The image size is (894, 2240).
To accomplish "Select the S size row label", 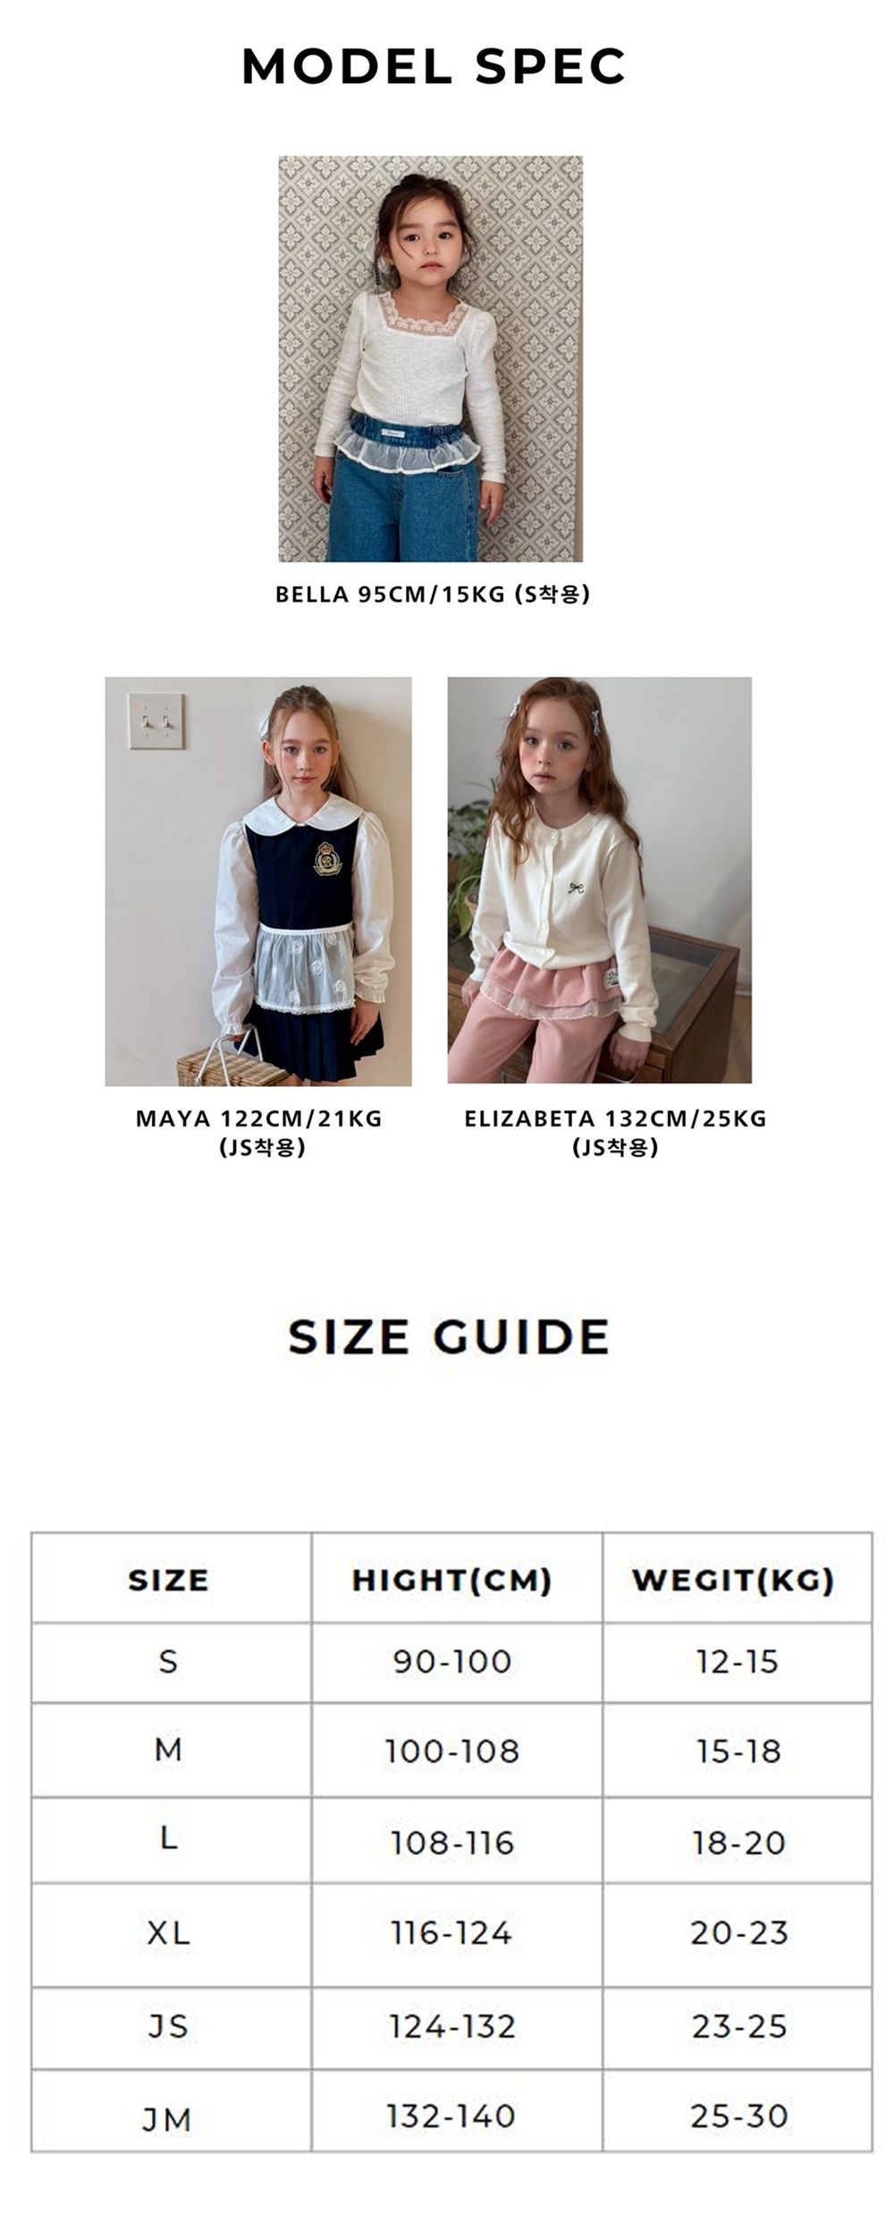I will [169, 1662].
